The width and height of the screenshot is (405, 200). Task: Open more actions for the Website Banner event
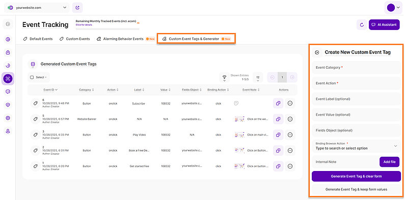[290, 119]
